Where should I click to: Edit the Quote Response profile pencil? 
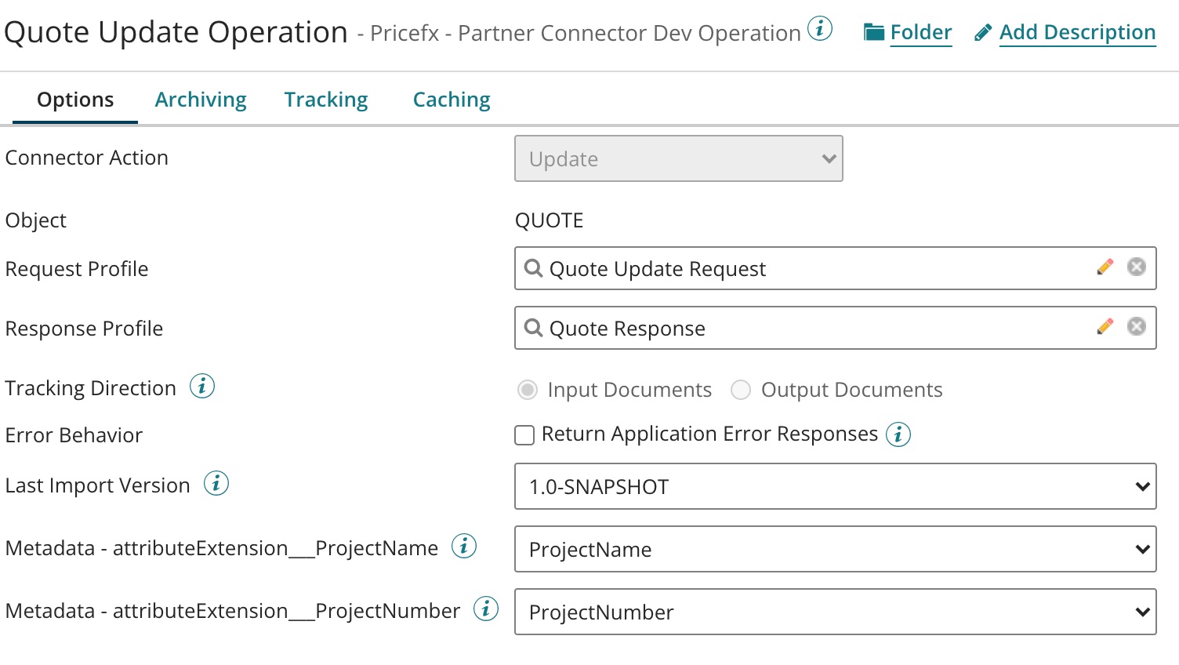click(1105, 327)
